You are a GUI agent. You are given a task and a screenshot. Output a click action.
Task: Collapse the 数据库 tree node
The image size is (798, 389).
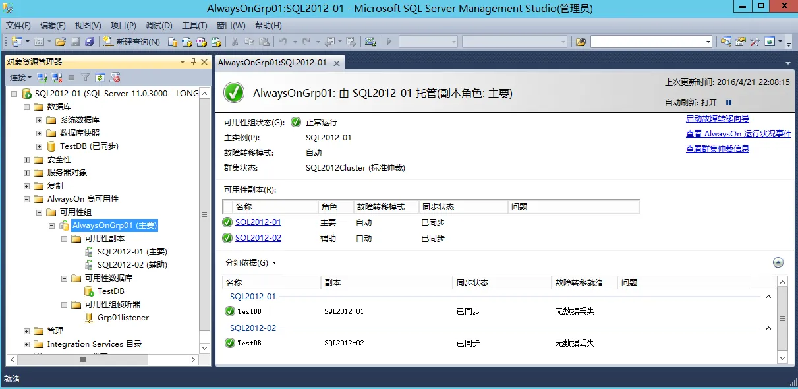(x=27, y=107)
